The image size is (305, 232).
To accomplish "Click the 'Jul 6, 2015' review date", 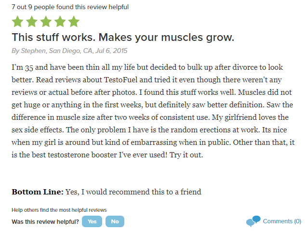I will pyautogui.click(x=111, y=51).
